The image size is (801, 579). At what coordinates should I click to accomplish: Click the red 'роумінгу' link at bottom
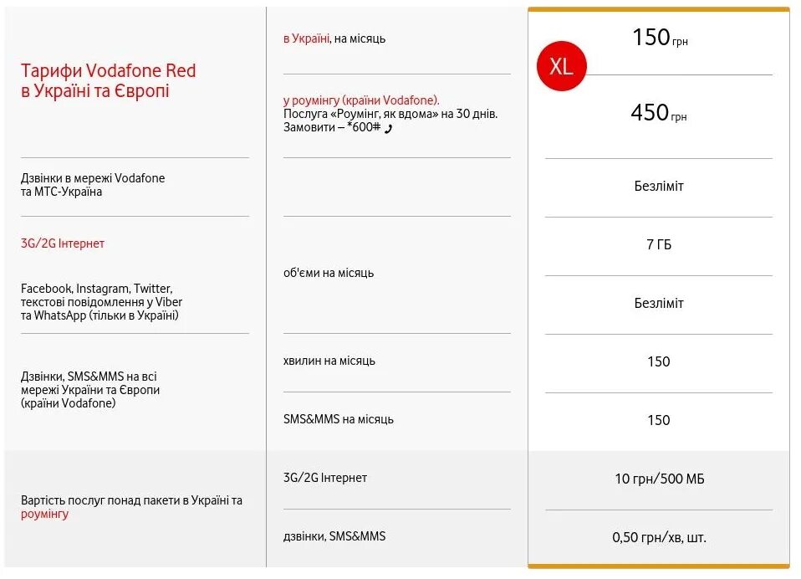pyautogui.click(x=44, y=514)
